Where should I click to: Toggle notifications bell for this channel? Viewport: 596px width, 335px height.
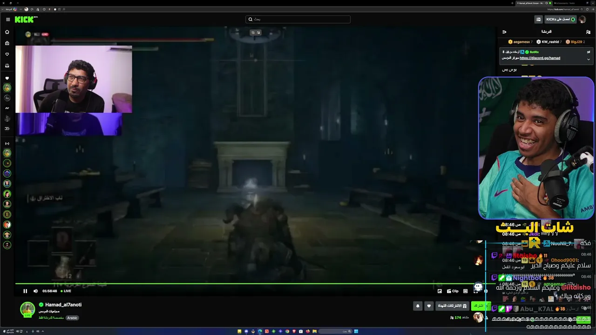(x=418, y=306)
